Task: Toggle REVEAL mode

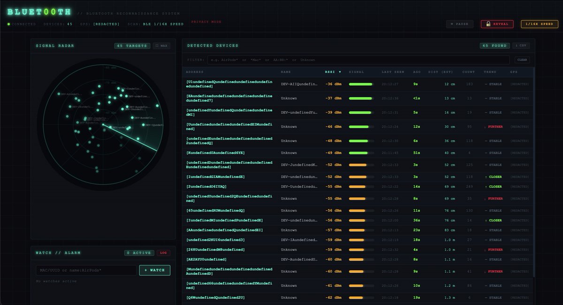Action: click(497, 23)
